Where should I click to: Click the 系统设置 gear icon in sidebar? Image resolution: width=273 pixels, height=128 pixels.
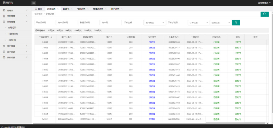[4, 57]
